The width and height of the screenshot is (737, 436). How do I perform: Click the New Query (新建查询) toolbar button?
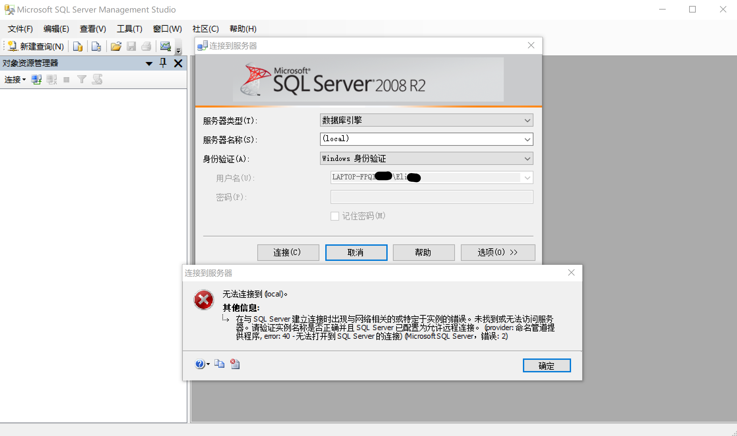pyautogui.click(x=36, y=46)
